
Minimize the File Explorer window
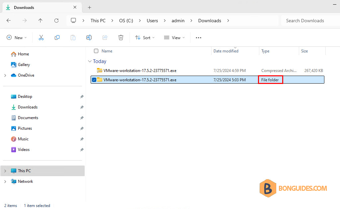click(335, 4)
